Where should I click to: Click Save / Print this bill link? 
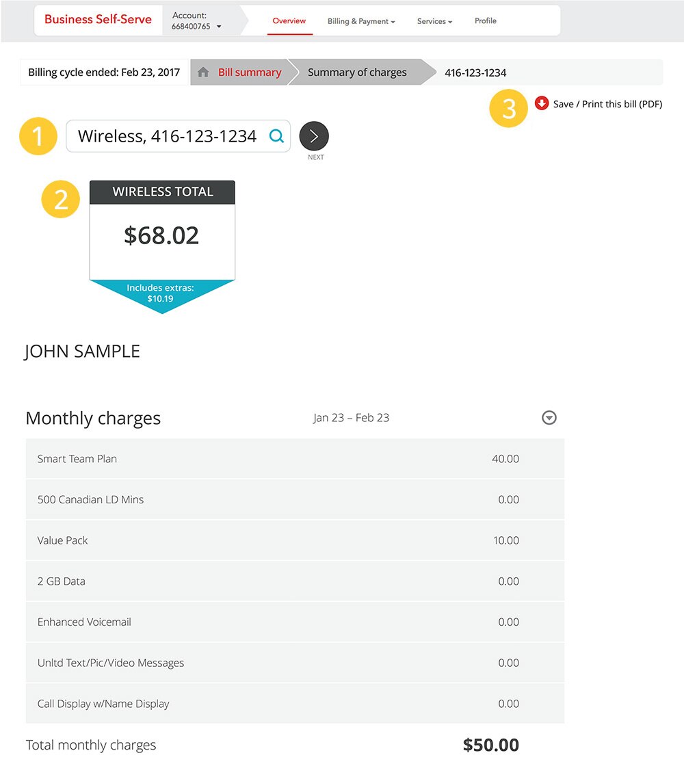(607, 104)
